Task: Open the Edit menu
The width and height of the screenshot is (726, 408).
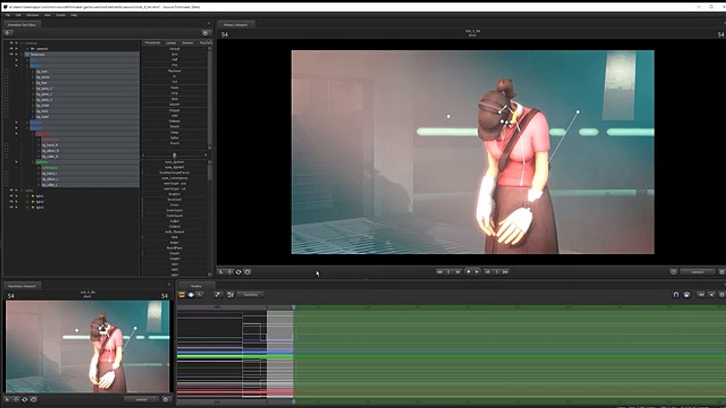Action: pos(18,15)
